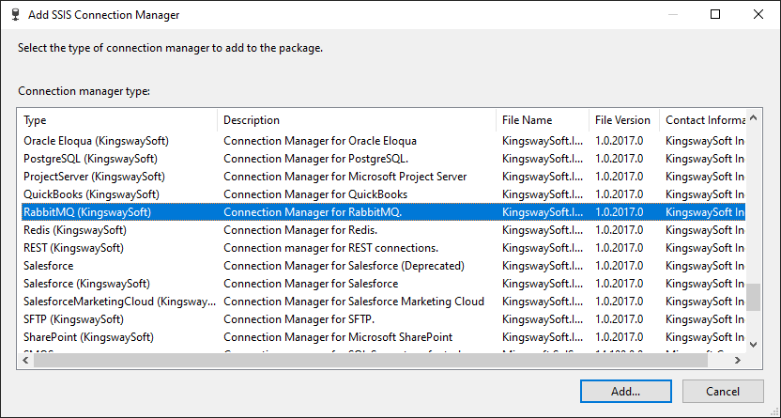Click horizontal scrollbar left arrow
The image size is (781, 418).
click(26, 360)
